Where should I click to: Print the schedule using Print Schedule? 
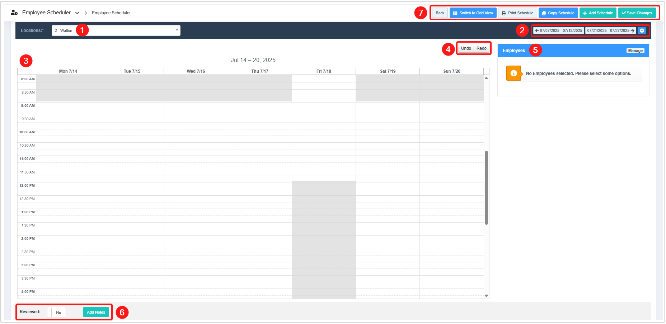click(x=517, y=13)
